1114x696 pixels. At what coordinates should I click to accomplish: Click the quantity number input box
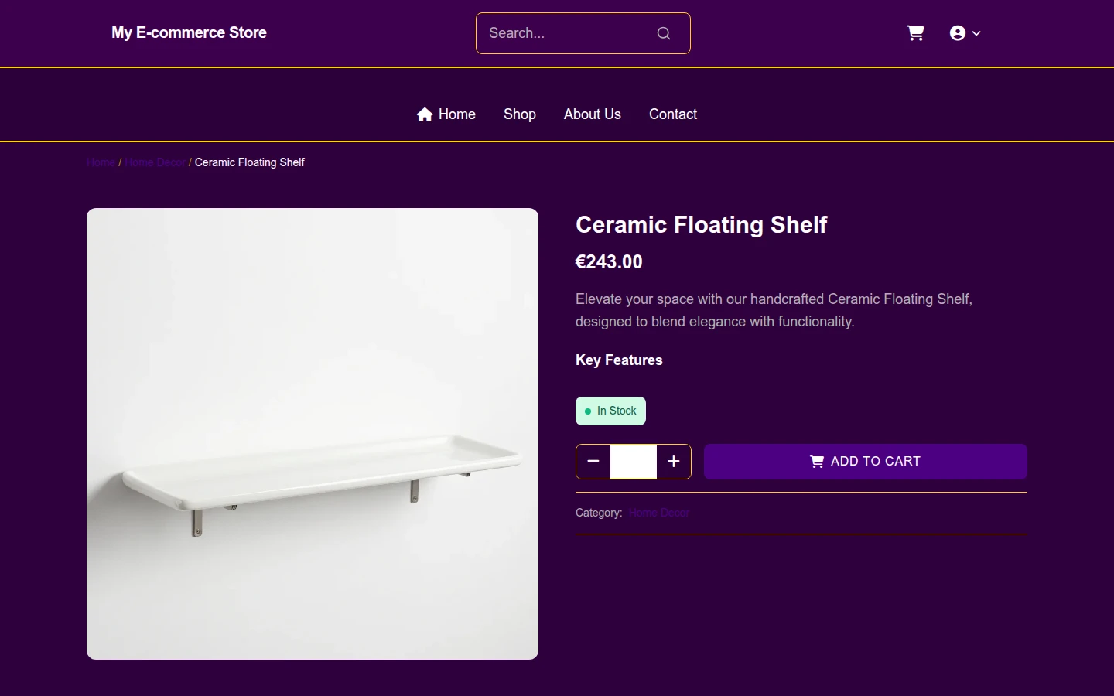[x=634, y=462]
